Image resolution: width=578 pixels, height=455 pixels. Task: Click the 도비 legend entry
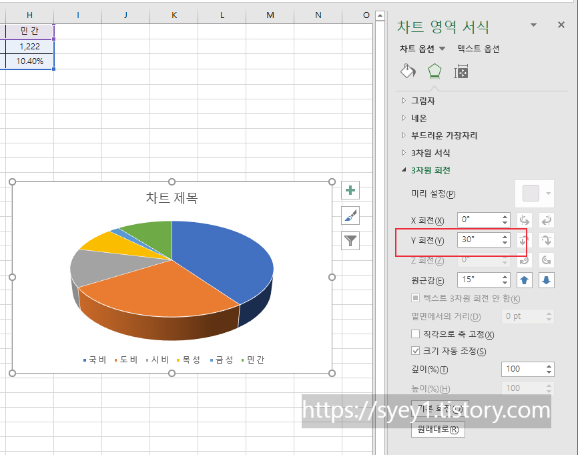tap(126, 360)
